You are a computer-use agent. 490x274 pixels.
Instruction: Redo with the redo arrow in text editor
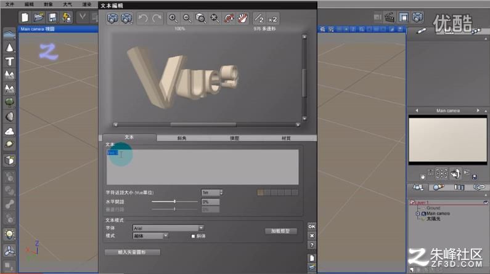pyautogui.click(x=157, y=18)
